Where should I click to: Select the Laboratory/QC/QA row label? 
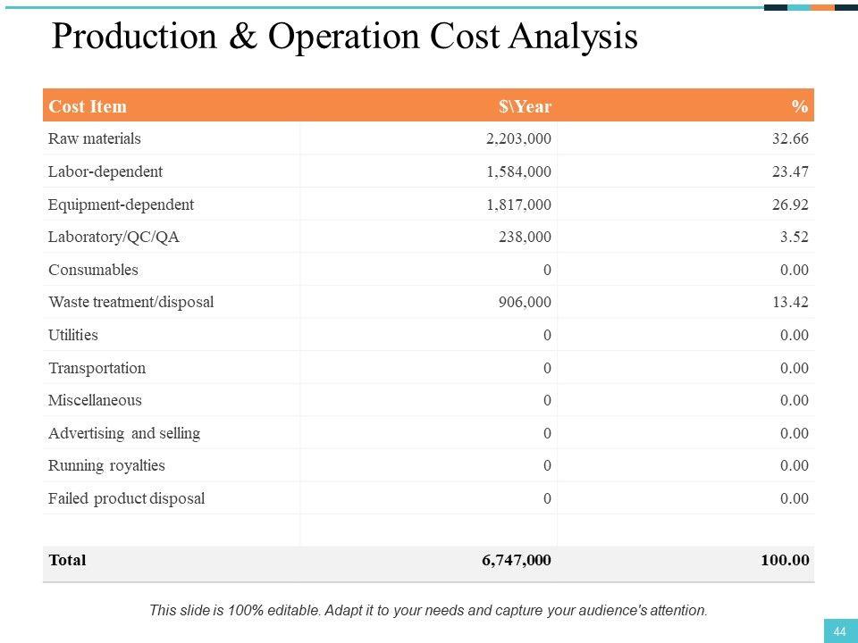(114, 237)
